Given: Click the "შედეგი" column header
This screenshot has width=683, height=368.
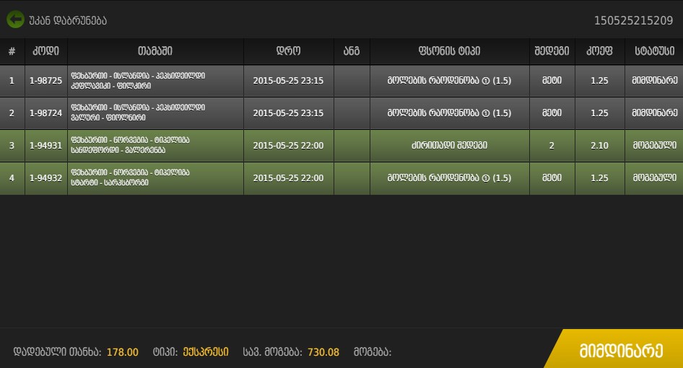Looking at the screenshot, I should coord(552,51).
